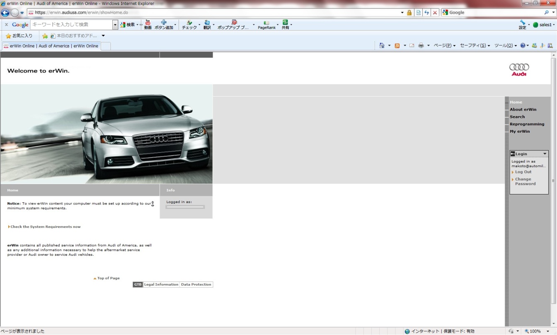Viewport: 557px width, 335px height.
Task: Click the Google Toolbar 検索 search button
Action: point(127,25)
